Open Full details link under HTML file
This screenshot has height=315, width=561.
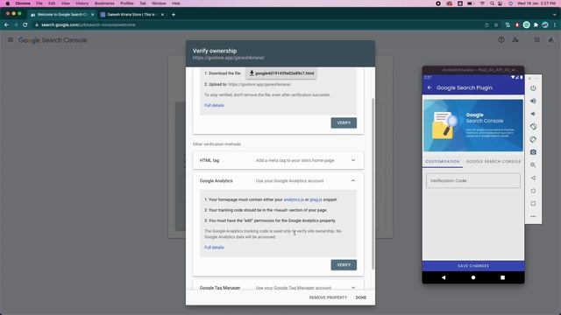[x=214, y=105]
